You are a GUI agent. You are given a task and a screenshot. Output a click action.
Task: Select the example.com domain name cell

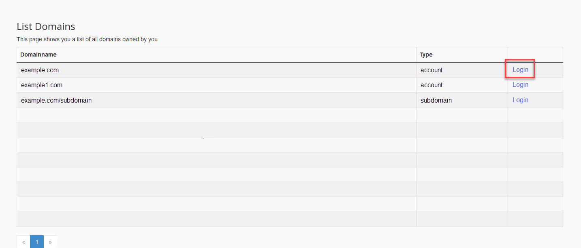click(x=40, y=70)
